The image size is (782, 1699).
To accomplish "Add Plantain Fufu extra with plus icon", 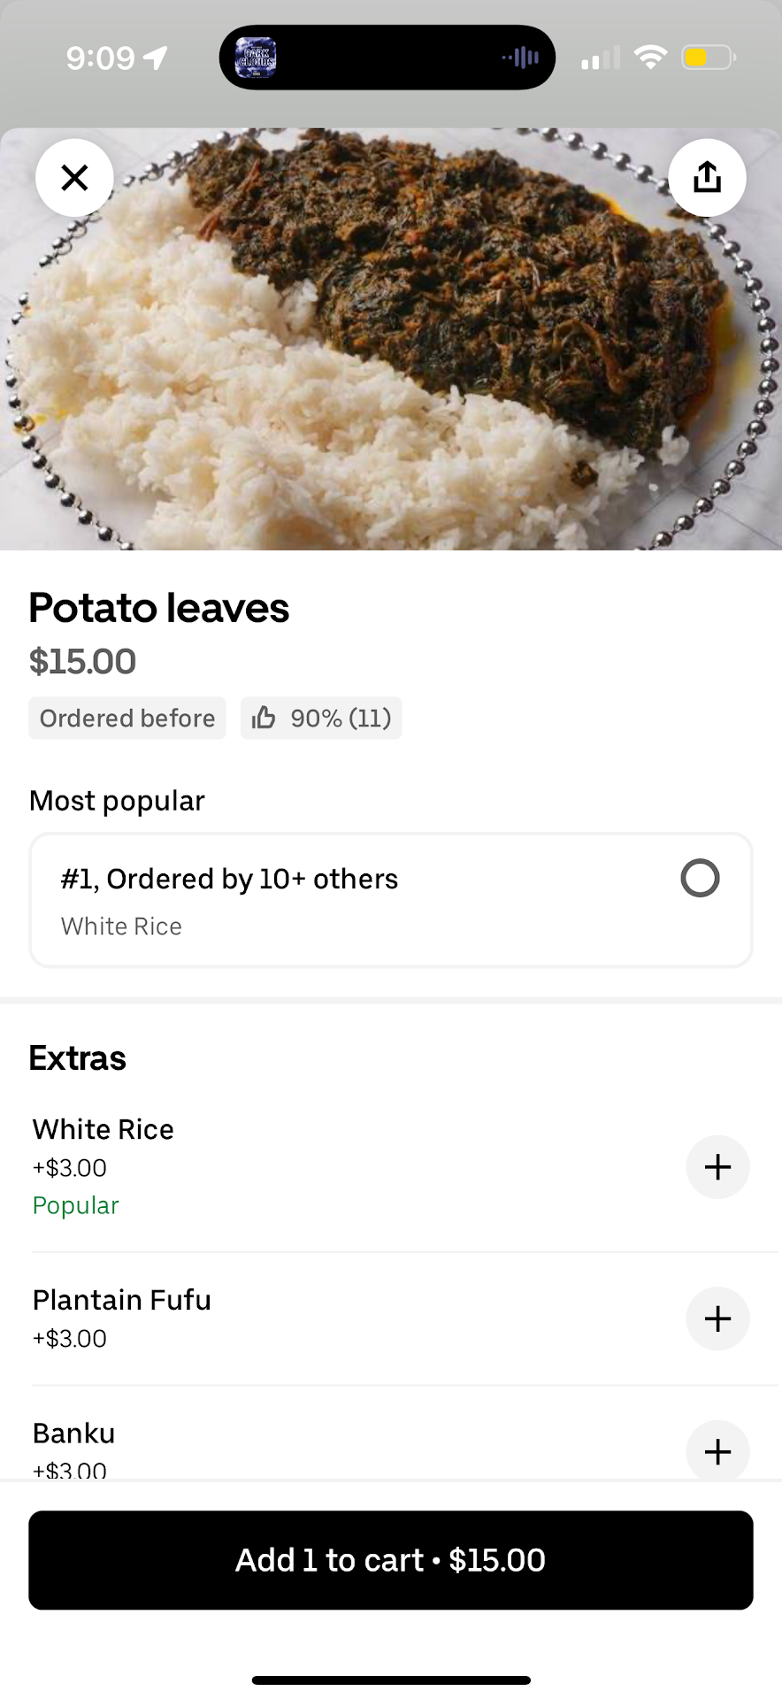I will [717, 1318].
